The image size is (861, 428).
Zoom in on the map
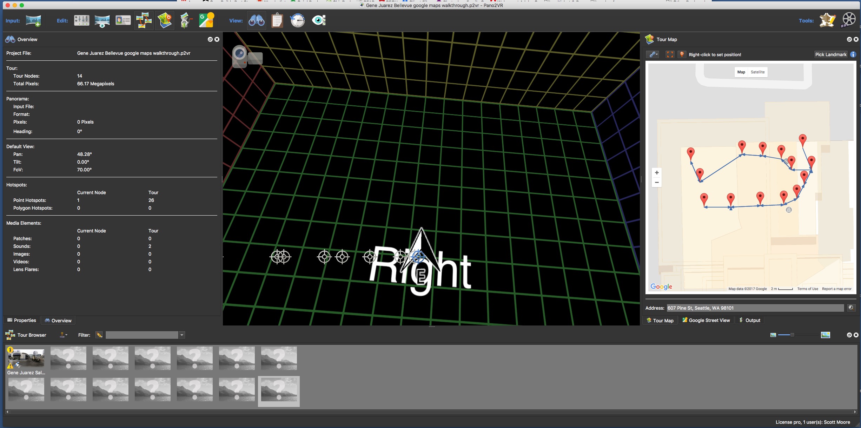tap(657, 172)
